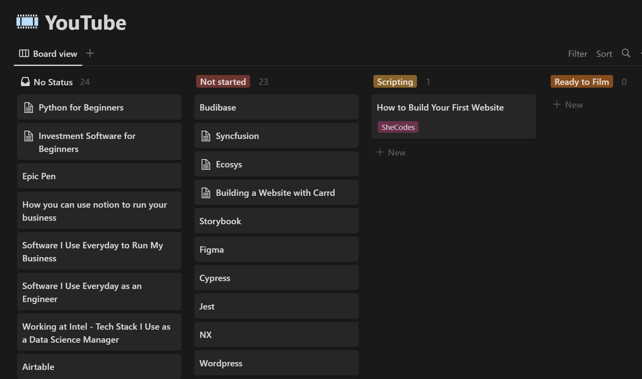
Task: Open the Storybook card
Action: pos(276,221)
